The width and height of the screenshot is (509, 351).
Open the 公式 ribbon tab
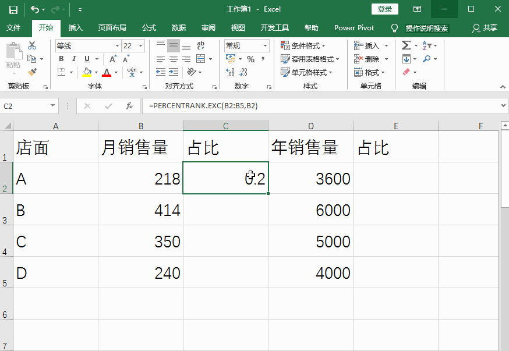tap(149, 27)
